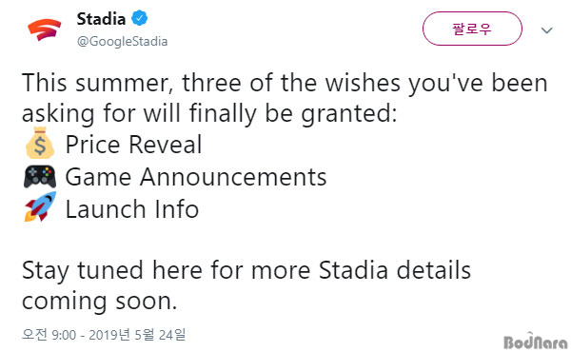
Task: Click the line starting 'This summer, three'
Action: tap(285, 84)
